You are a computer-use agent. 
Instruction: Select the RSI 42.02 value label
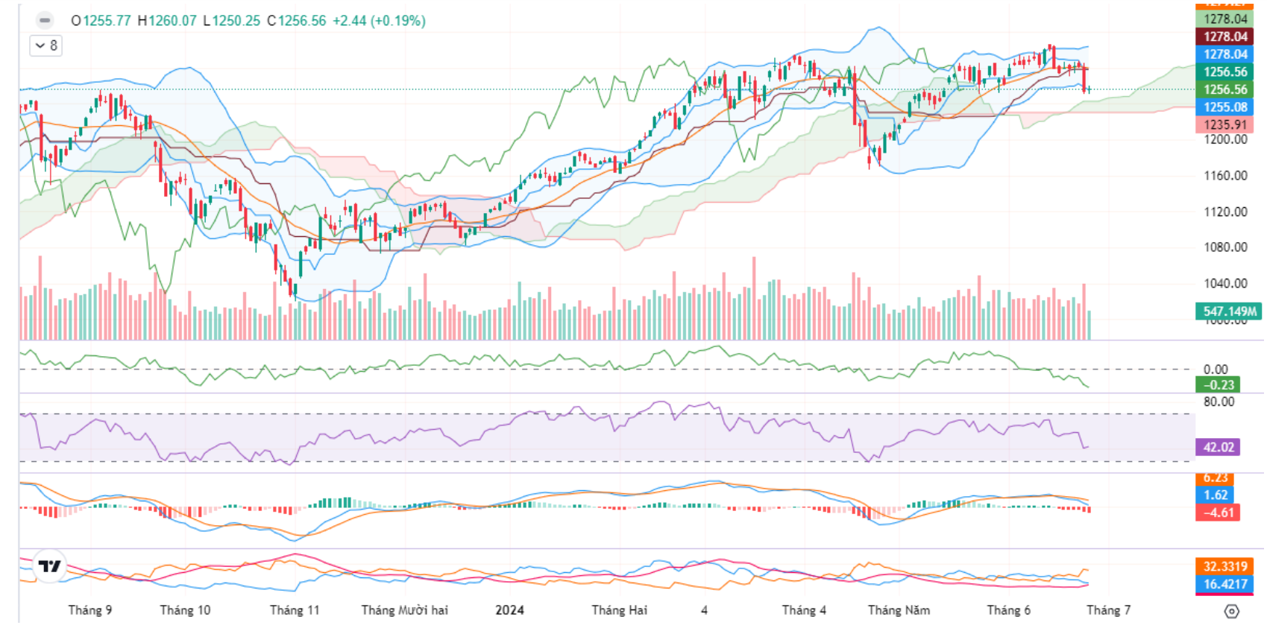pyautogui.click(x=1218, y=447)
